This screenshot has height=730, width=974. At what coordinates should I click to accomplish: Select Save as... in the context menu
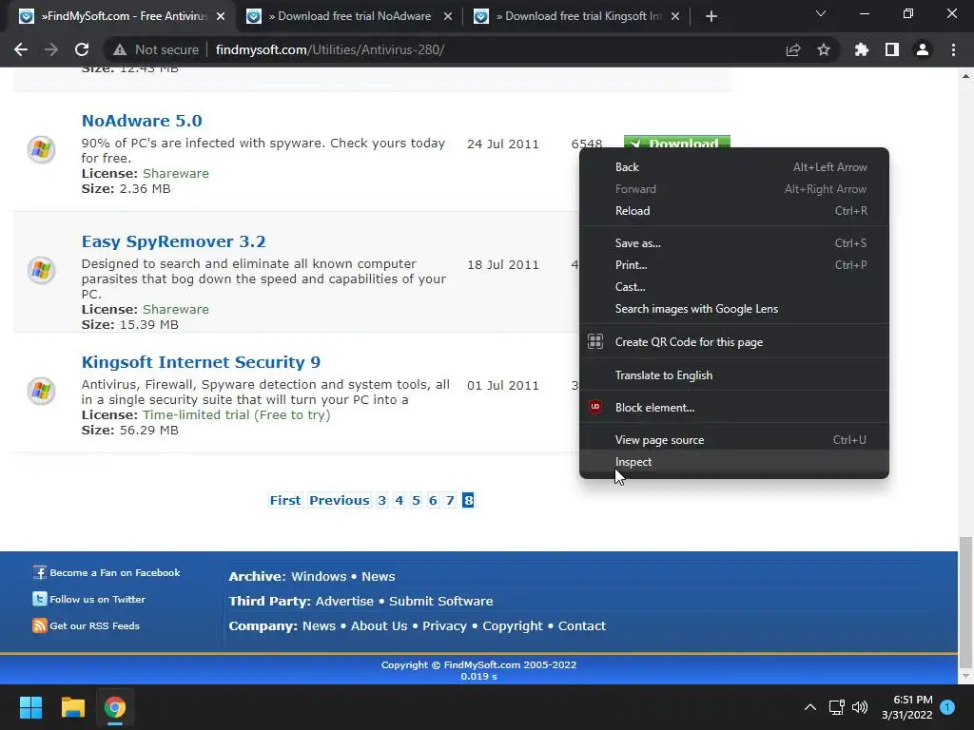(733, 243)
